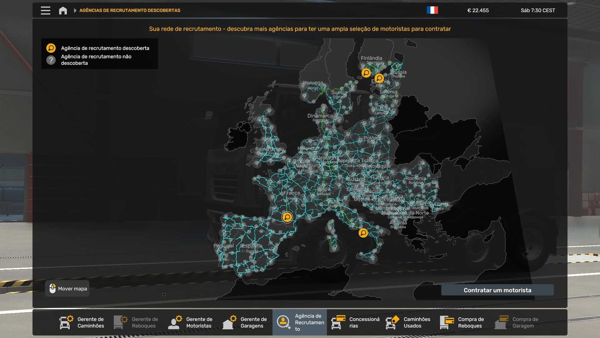Open the Concessionárias tab

tap(355, 322)
